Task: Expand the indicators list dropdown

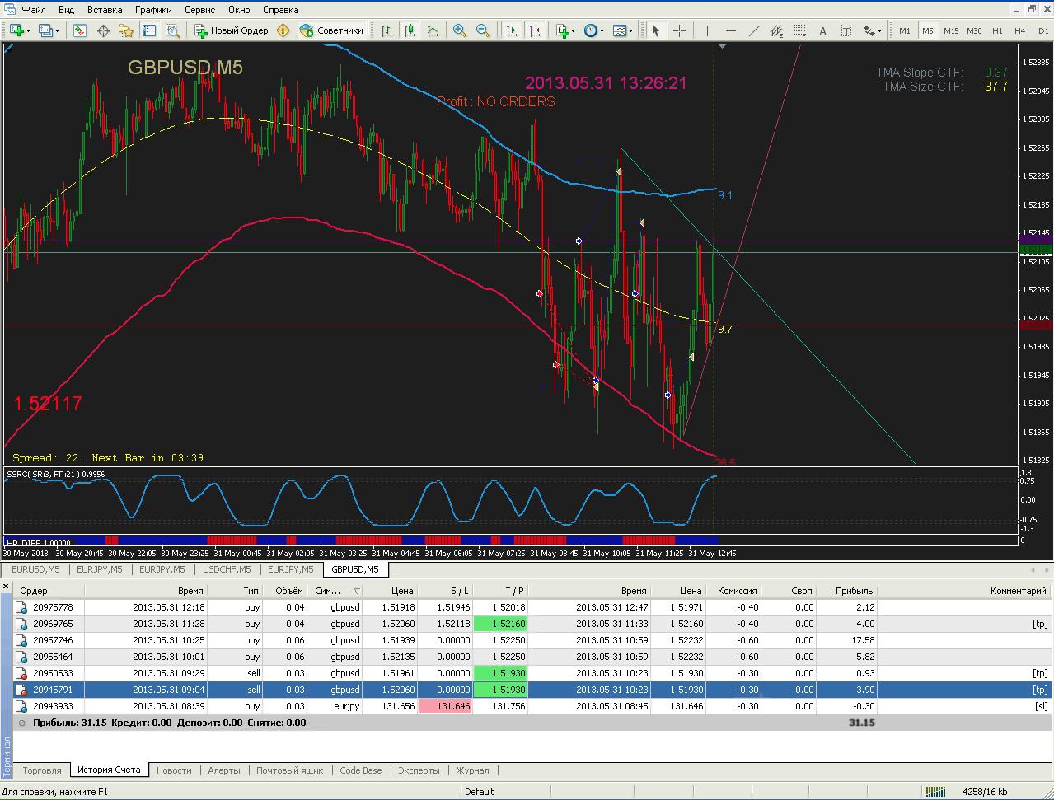Action: [x=574, y=30]
